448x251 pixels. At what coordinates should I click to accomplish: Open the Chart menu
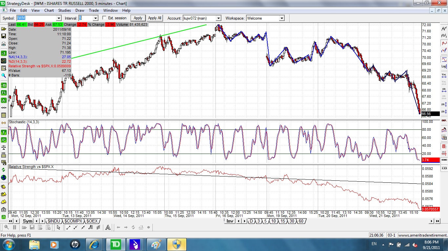coord(49,10)
